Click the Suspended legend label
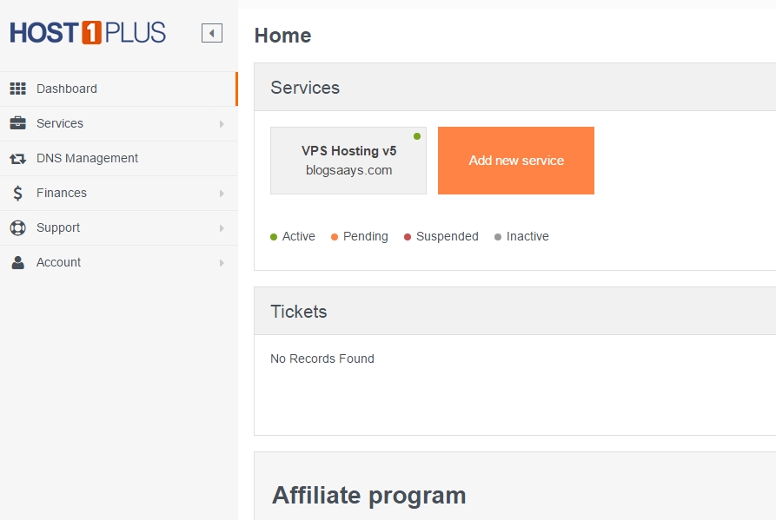Screen dimensions: 776x520 447,236
